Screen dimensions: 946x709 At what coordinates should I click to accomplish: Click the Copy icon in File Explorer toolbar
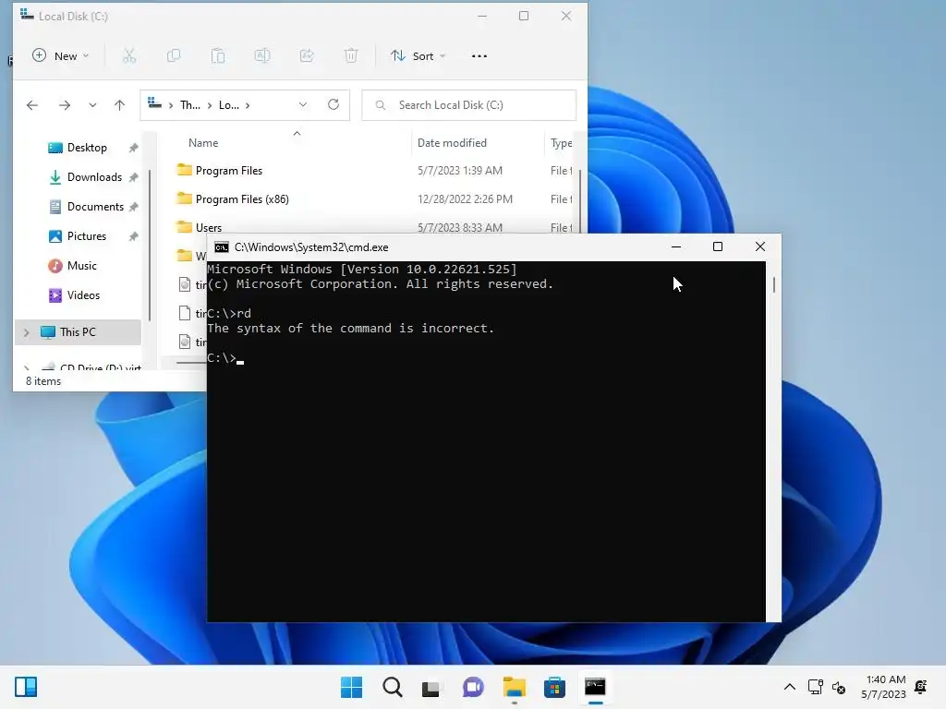click(x=174, y=56)
